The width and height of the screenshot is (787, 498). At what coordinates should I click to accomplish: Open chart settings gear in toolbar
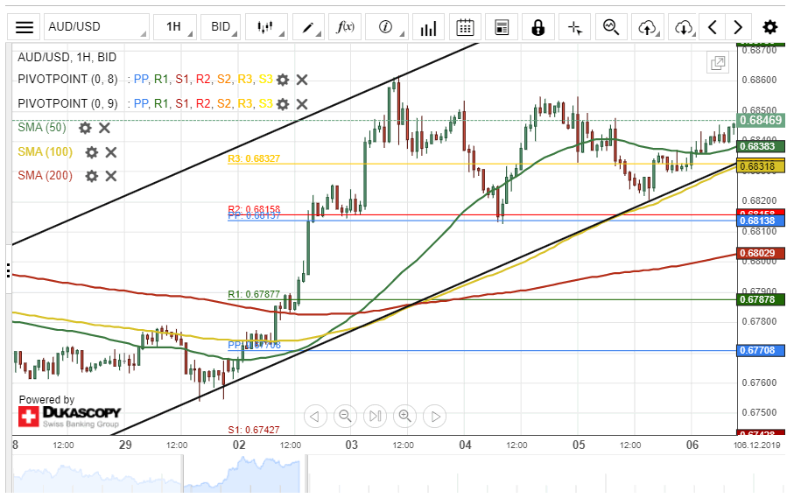point(769,27)
